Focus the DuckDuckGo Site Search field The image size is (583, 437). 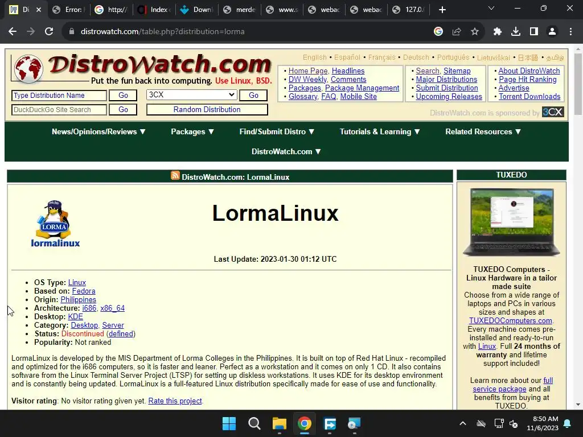click(59, 110)
